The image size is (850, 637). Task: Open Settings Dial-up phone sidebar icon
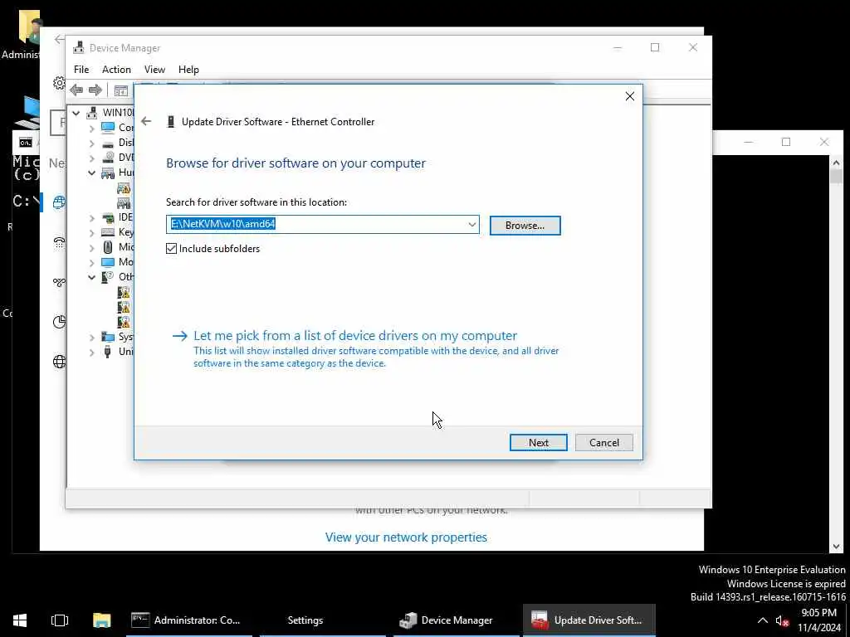59,242
